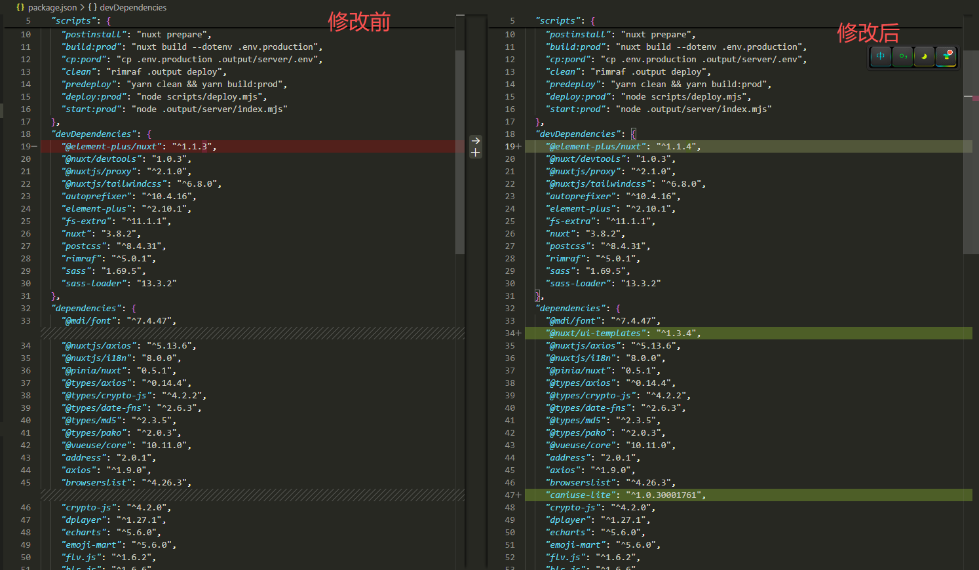Viewport: 979px width, 570px height.
Task: Click "clean" rimraf line in modified editor
Action: tap(628, 72)
